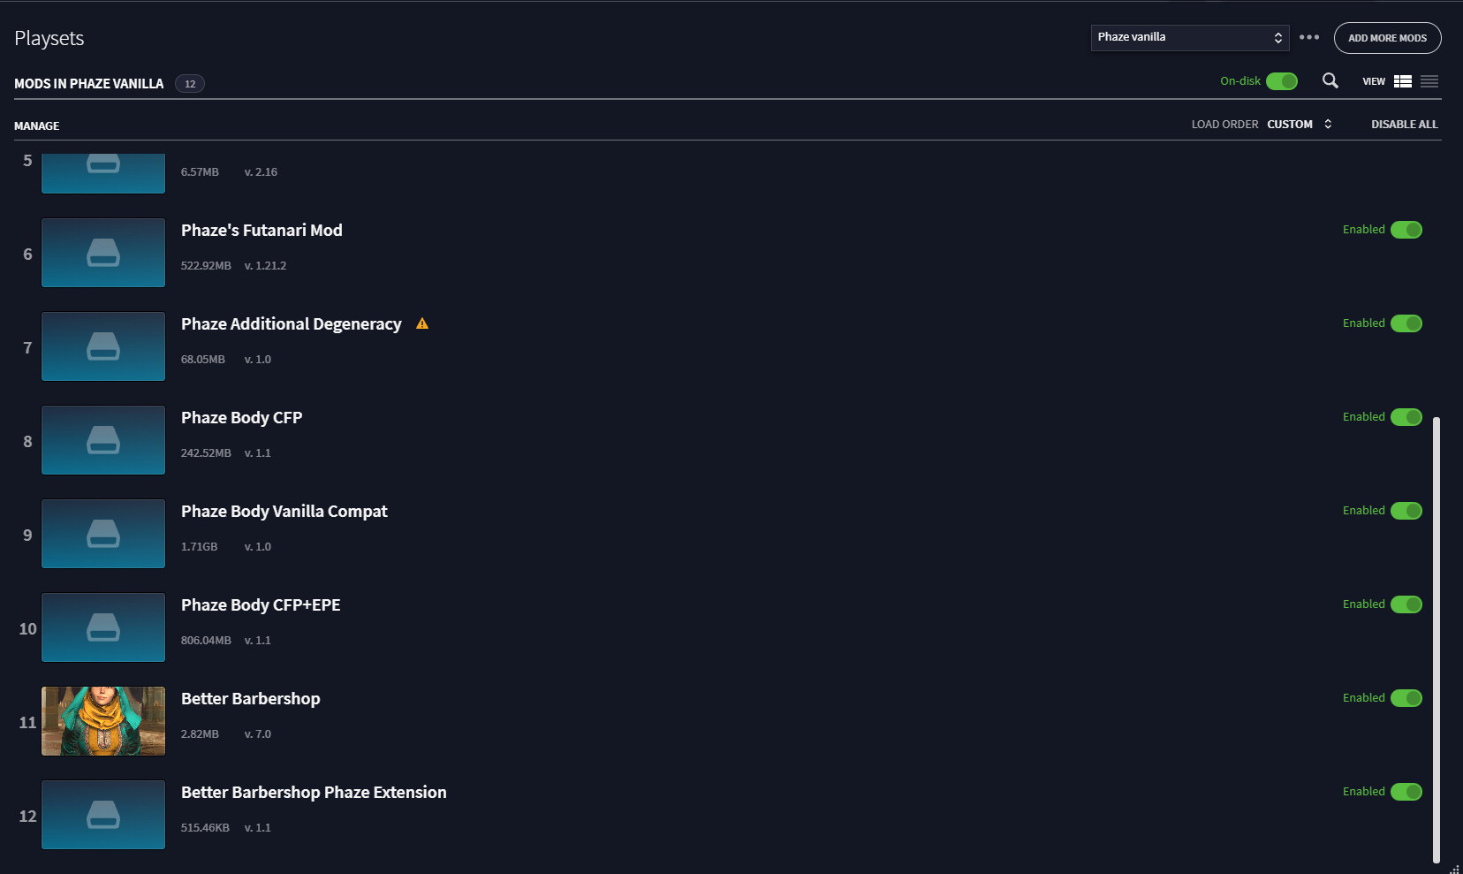The width and height of the screenshot is (1463, 874).
Task: Disable Phaze Body CFP toggle
Action: coord(1406,417)
